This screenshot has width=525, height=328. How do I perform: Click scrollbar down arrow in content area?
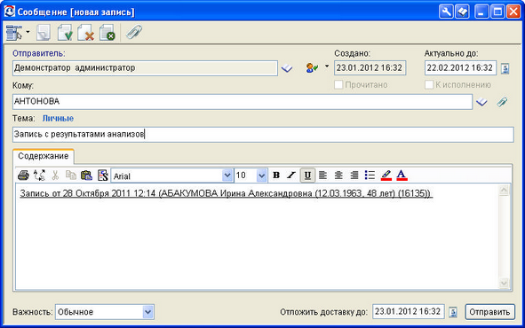504,284
